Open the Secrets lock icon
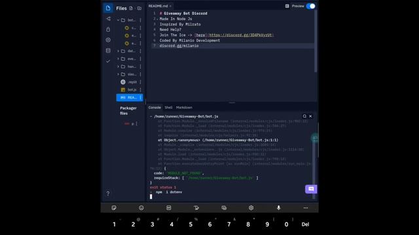419x235 pixels. (108, 29)
